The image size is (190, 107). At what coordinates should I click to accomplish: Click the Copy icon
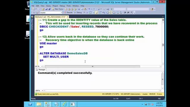point(82,9)
